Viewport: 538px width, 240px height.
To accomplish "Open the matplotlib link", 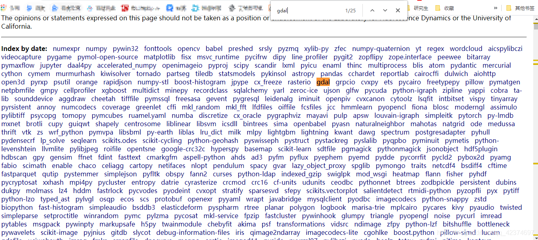I will pos(160,57).
